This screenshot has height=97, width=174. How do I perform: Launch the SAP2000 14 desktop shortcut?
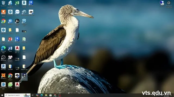(3, 76)
